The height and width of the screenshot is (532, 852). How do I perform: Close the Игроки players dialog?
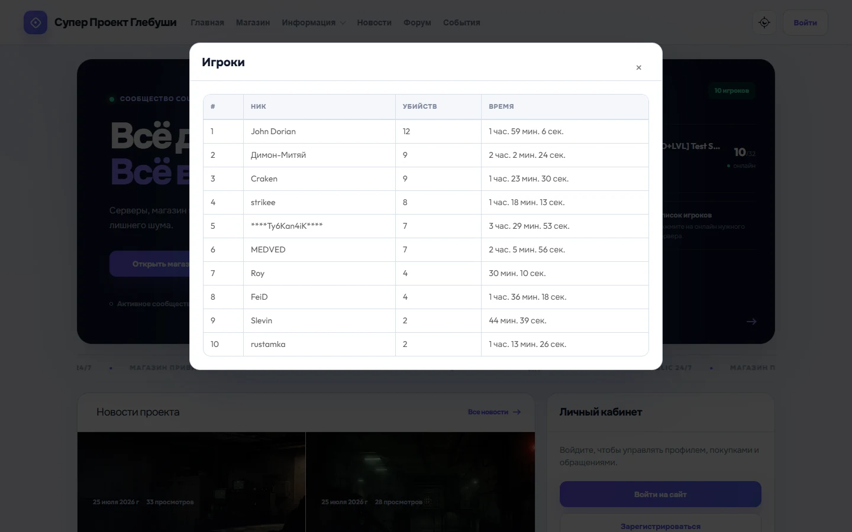638,67
